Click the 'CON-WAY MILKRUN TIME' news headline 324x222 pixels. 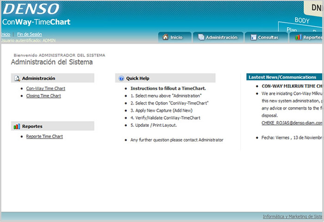(292, 86)
